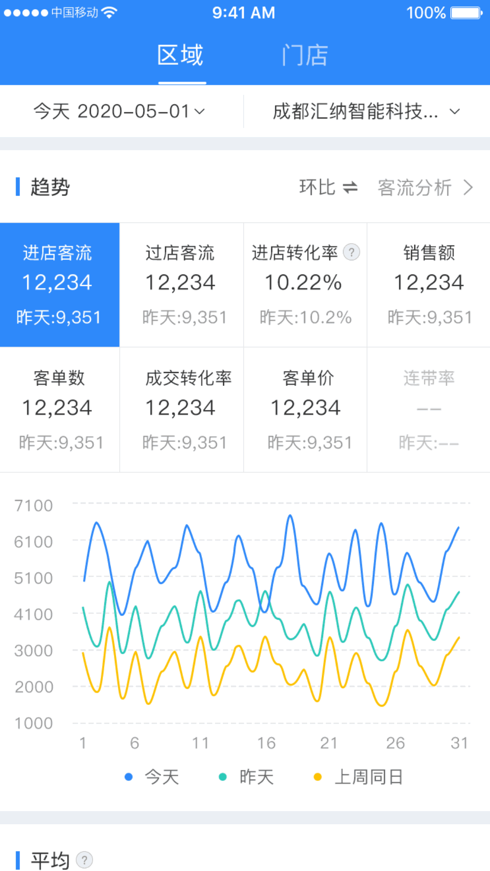Open the 客流分析 link
Image resolution: width=490 pixels, height=871 pixels.
[426, 187]
